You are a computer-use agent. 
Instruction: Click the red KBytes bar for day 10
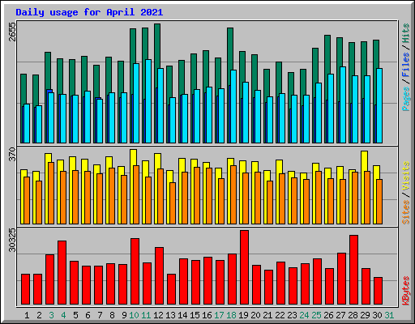[135, 271]
